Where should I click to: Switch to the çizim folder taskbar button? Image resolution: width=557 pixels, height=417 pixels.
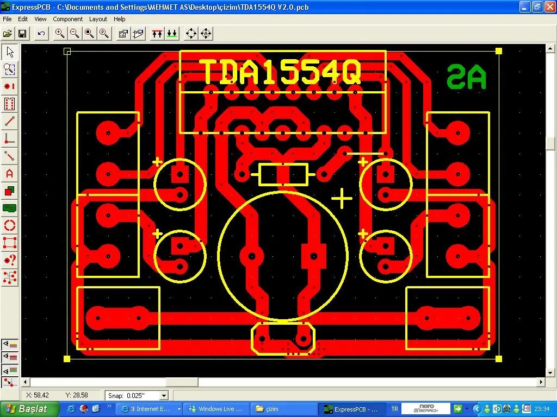pyautogui.click(x=283, y=409)
